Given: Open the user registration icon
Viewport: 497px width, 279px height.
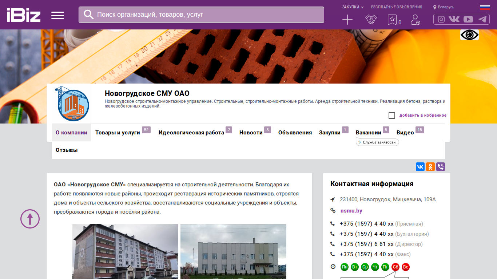Looking at the screenshot, I should point(415,20).
